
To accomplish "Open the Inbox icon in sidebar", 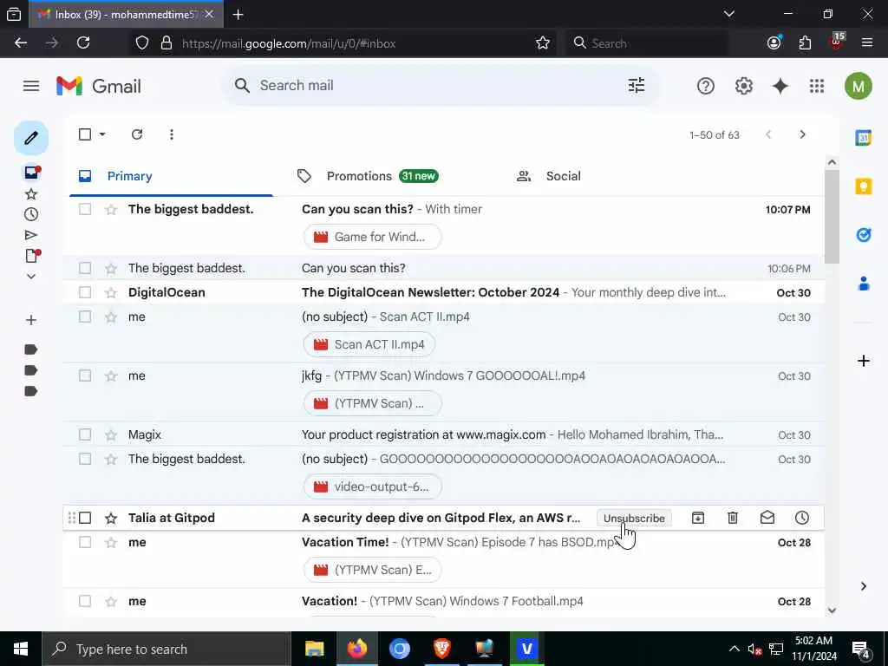I will pyautogui.click(x=32, y=173).
